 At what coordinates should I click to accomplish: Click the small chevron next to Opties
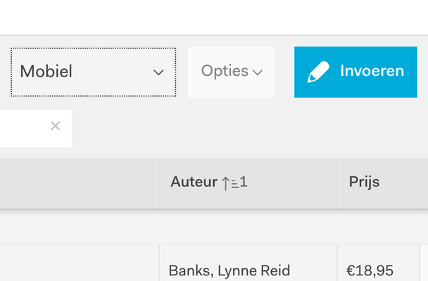(258, 72)
